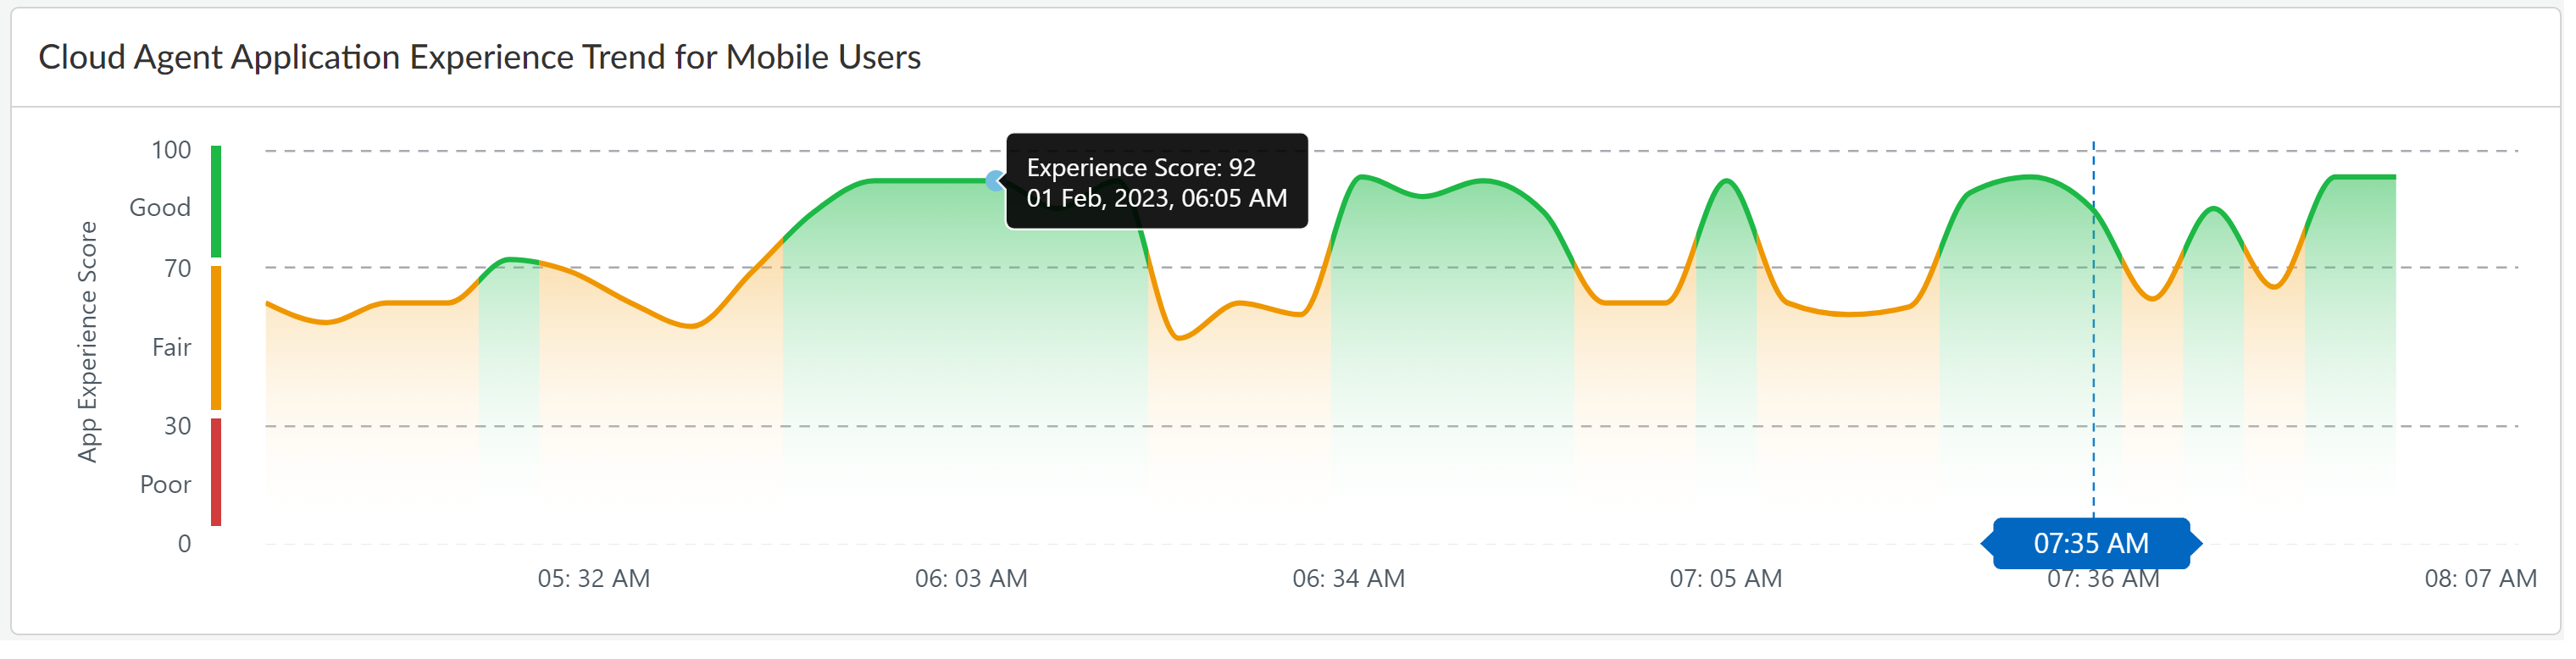Click the red Poor range color bar

[x=216, y=473]
